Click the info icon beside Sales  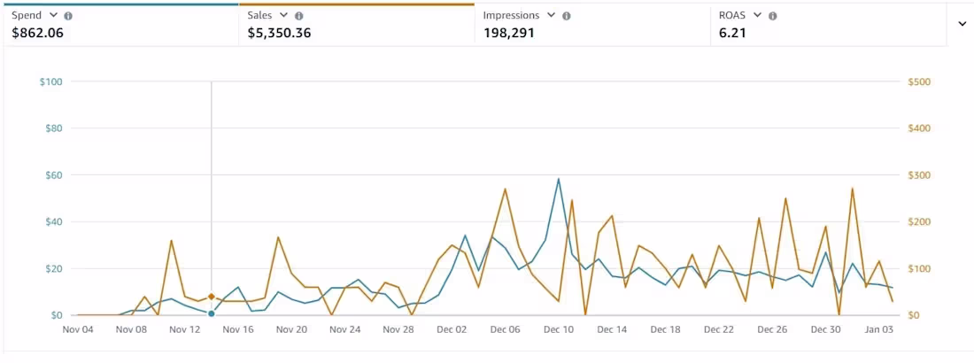298,16
